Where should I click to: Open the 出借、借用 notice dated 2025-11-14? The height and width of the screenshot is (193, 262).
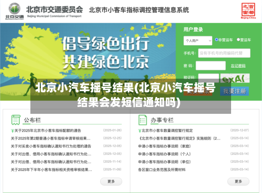pyautogui.click(x=51, y=162)
